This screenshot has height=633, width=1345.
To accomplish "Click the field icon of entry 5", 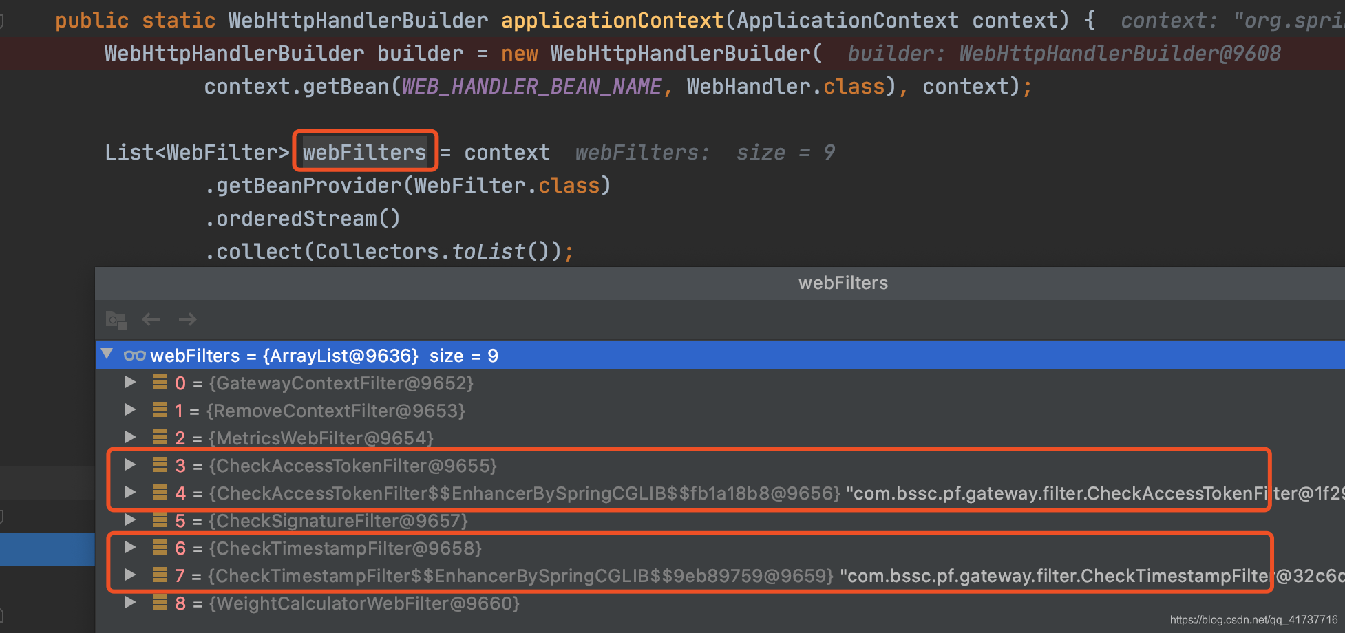I will (x=160, y=519).
